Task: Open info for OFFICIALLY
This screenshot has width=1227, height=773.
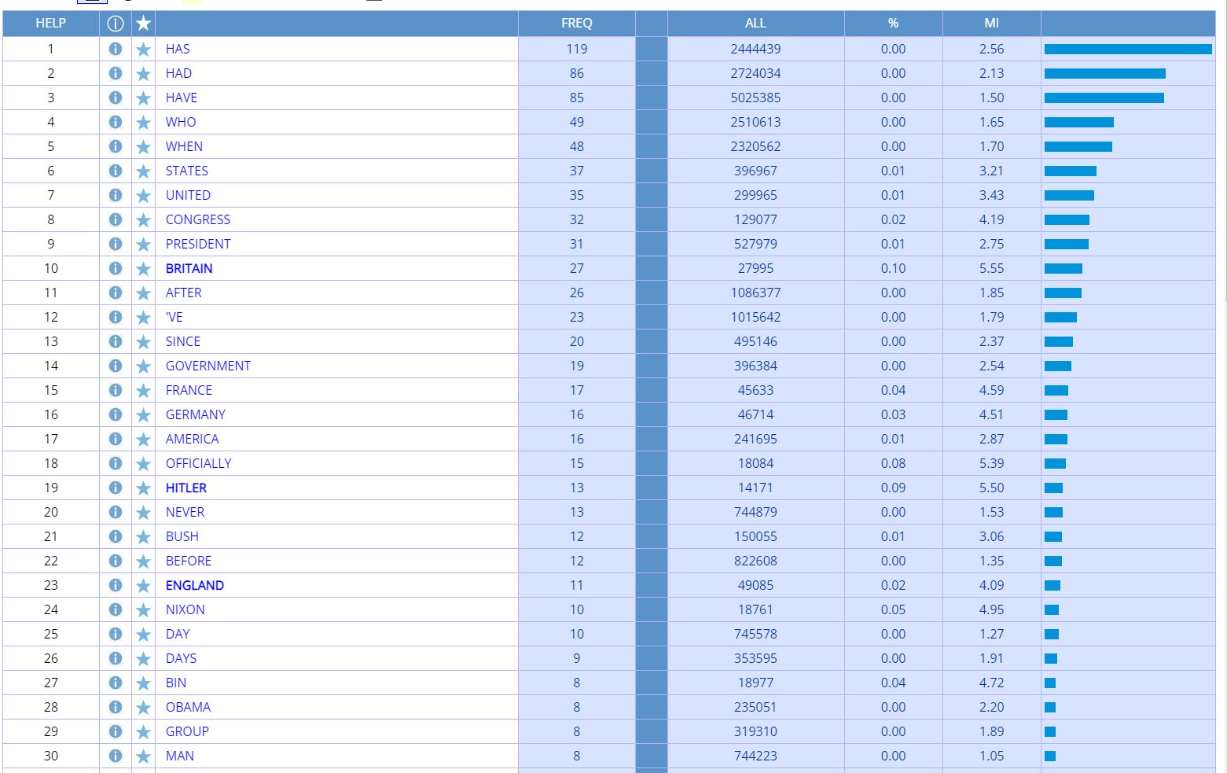Action: click(x=116, y=463)
